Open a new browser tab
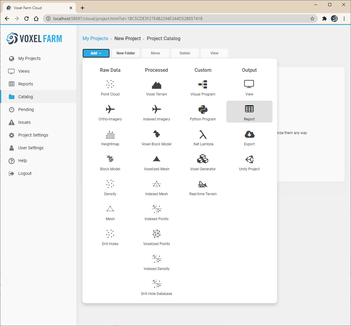The image size is (351, 326). click(82, 8)
